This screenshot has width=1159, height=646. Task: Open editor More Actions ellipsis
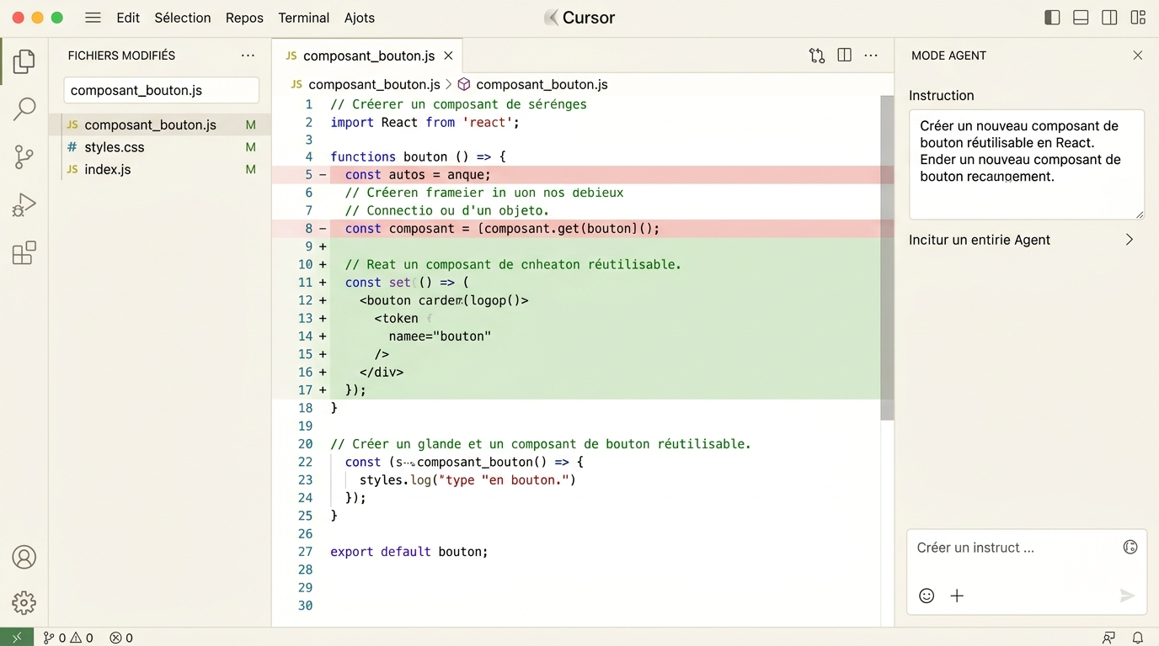[x=871, y=56]
